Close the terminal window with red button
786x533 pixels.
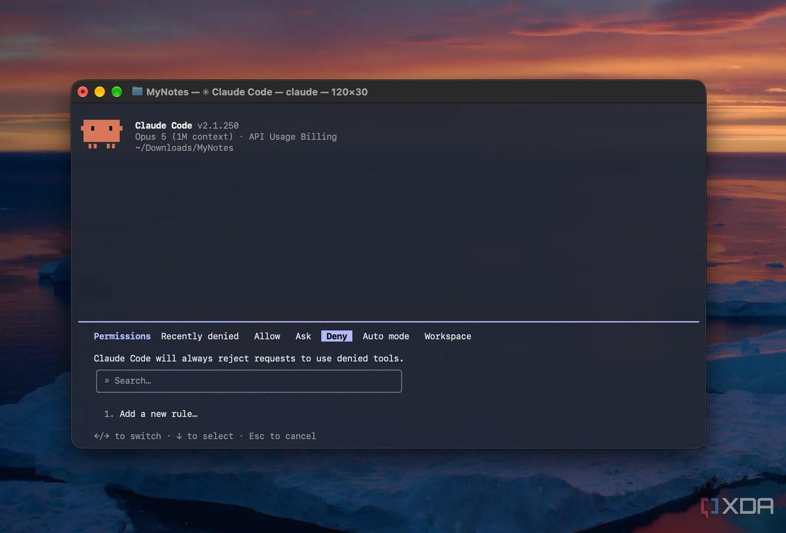(83, 92)
